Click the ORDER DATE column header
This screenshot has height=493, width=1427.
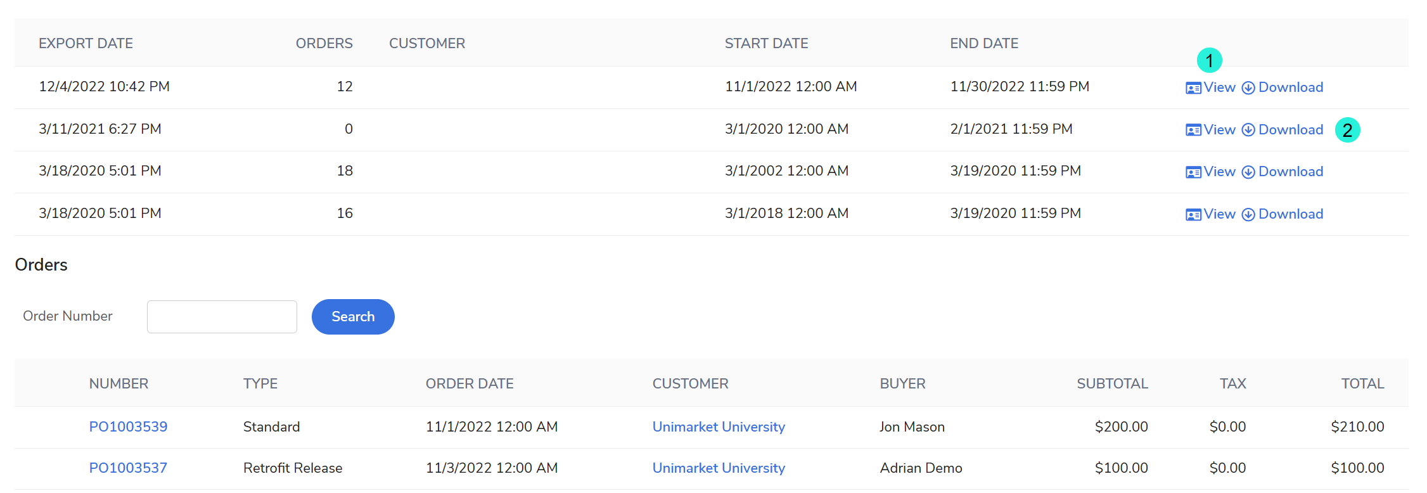point(470,383)
